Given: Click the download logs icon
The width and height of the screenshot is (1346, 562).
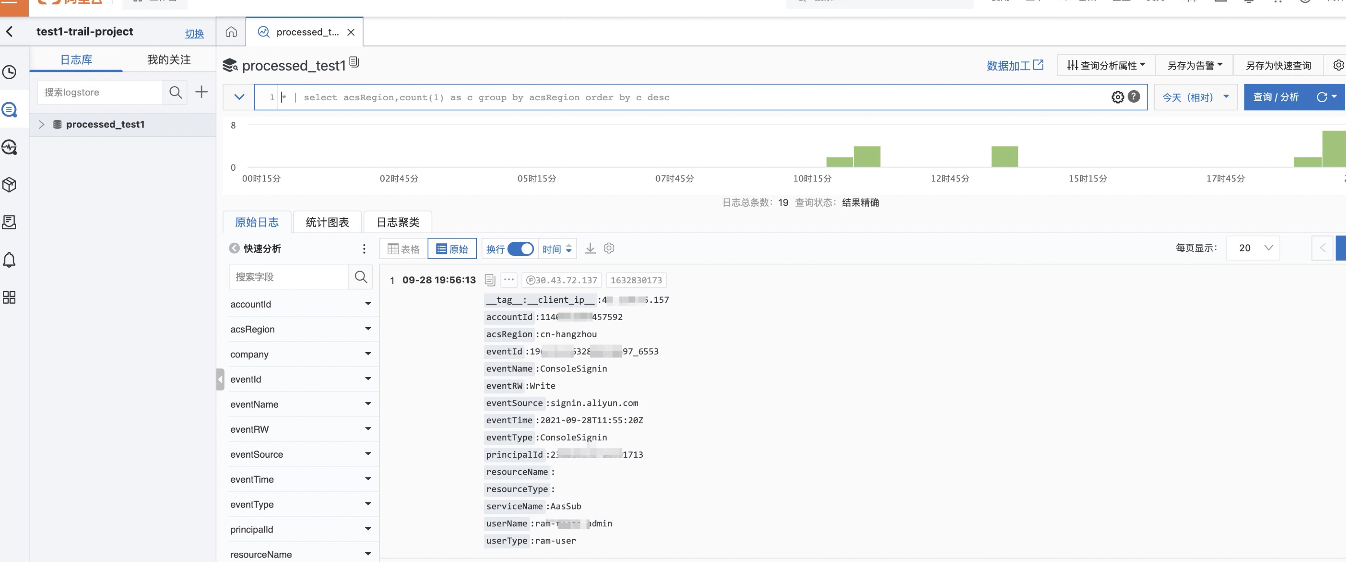Looking at the screenshot, I should [590, 249].
